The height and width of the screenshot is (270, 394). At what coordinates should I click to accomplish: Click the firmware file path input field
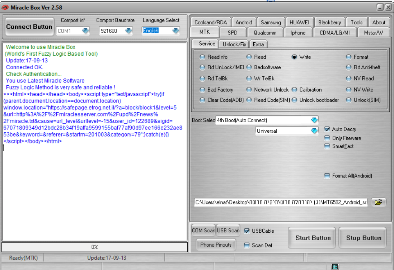(x=281, y=202)
